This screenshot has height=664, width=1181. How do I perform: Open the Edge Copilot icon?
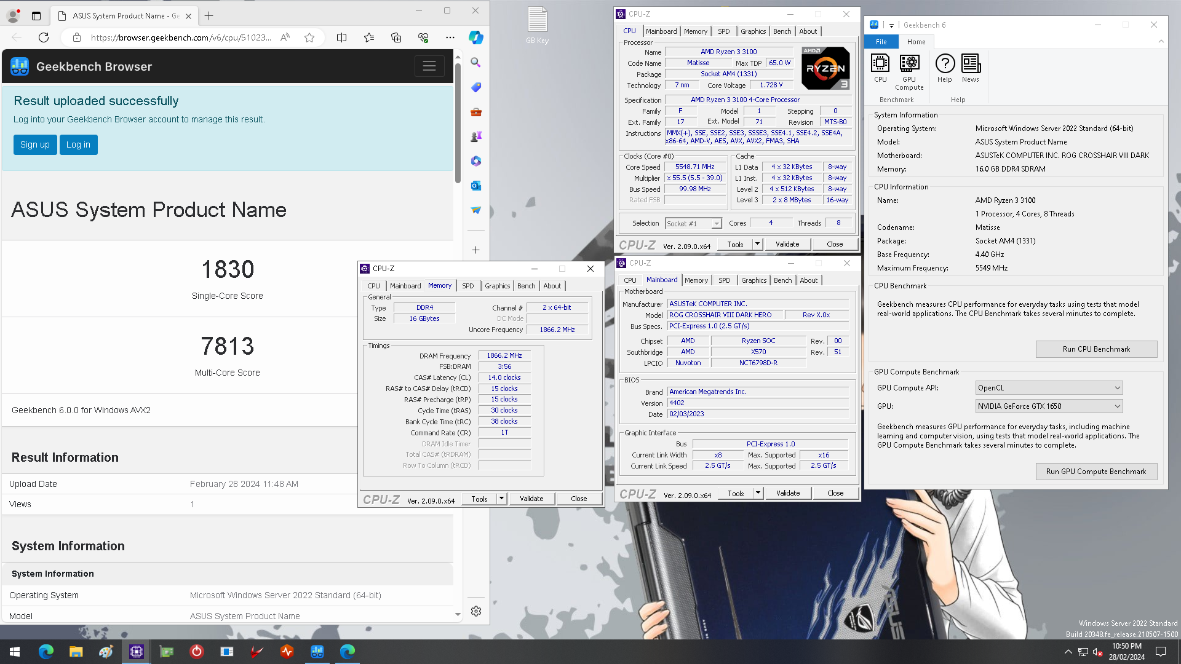click(476, 38)
